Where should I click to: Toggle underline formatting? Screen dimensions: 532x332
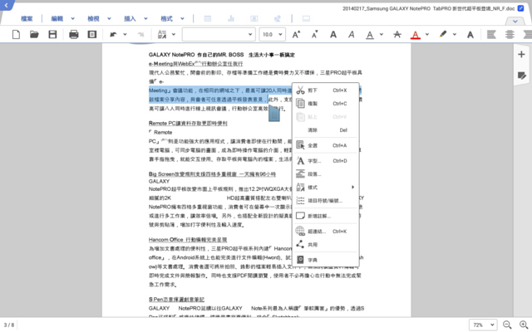[370, 35]
